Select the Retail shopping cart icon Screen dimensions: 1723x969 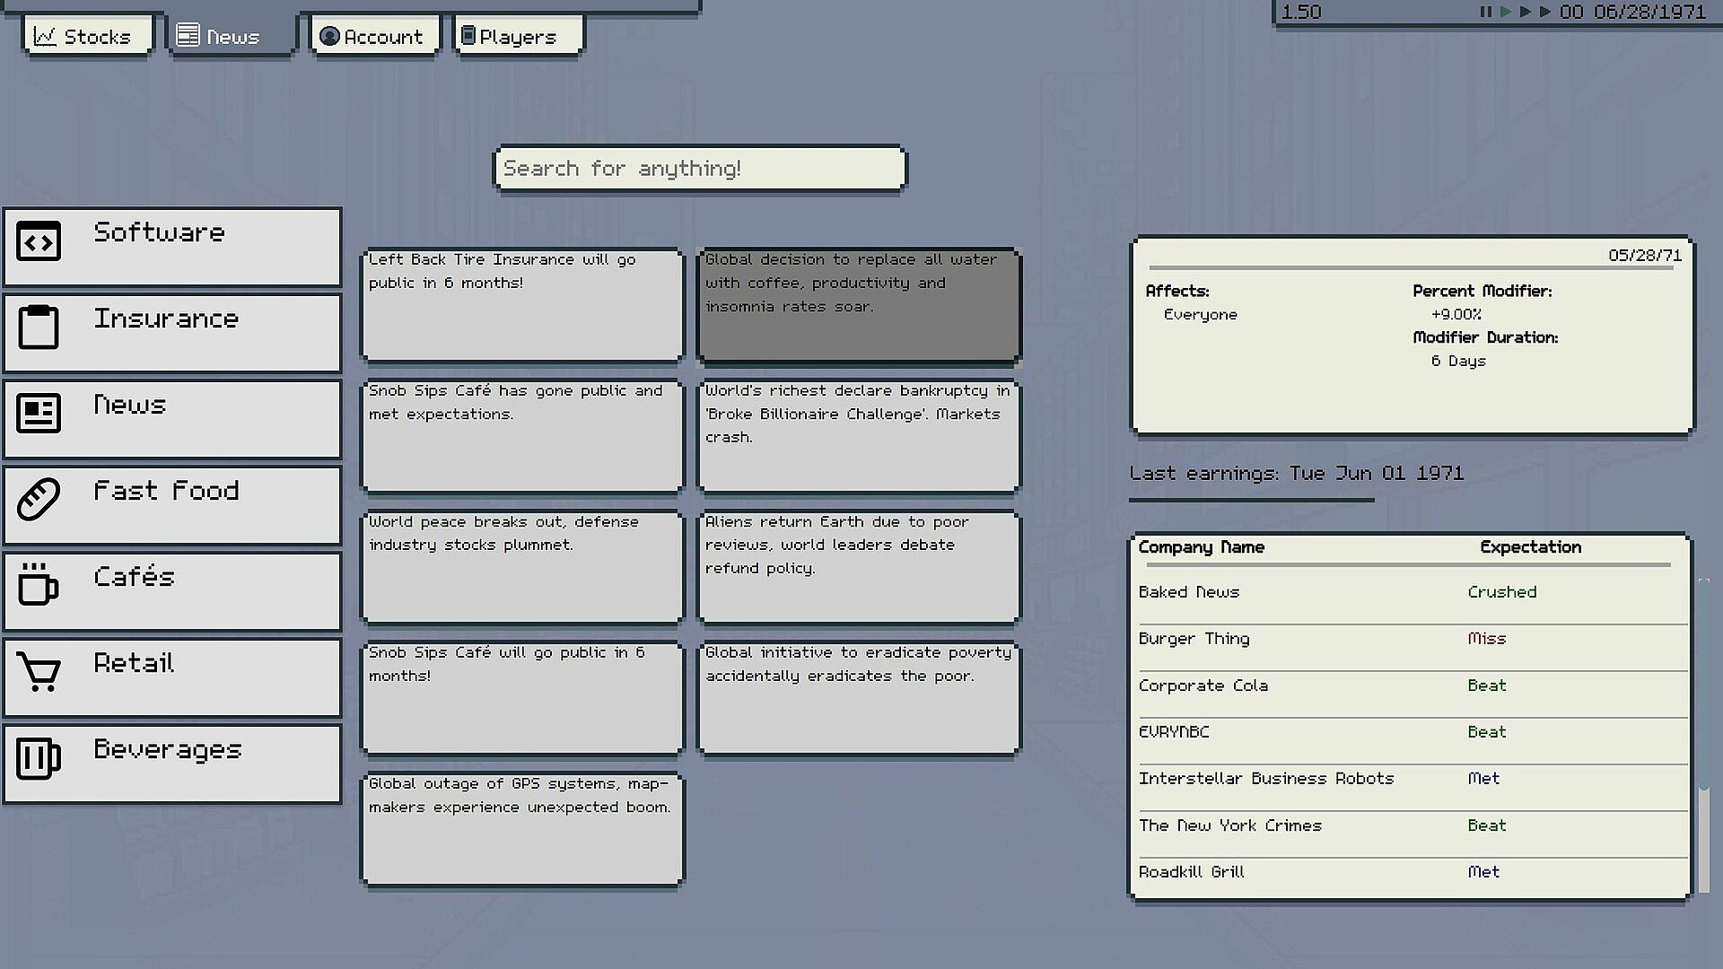(39, 672)
